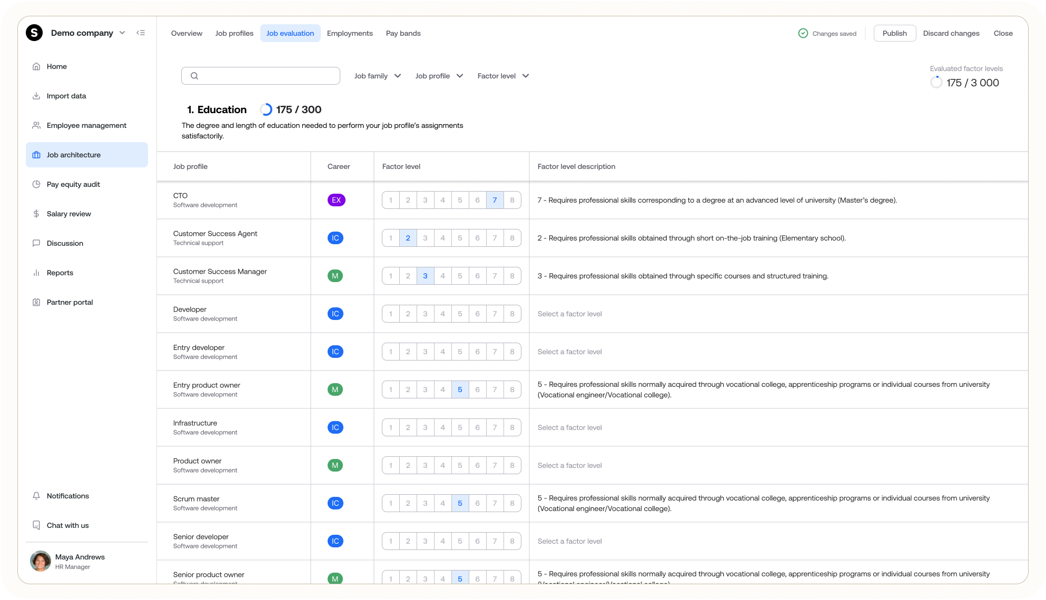Click the Reports bar chart icon
This screenshot has width=1046, height=600.
click(x=36, y=273)
